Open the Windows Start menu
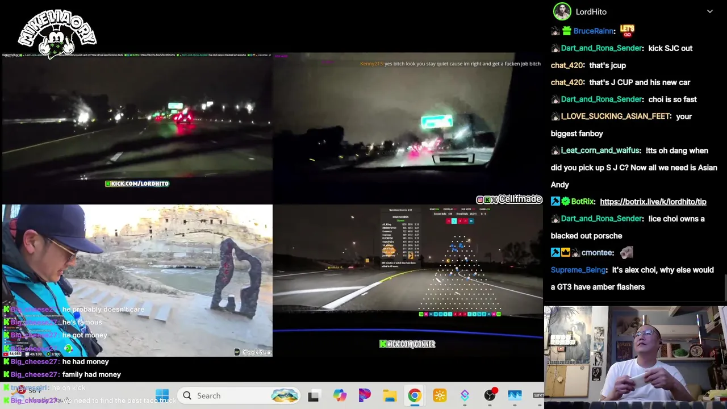The width and height of the screenshot is (727, 409). pos(162,395)
